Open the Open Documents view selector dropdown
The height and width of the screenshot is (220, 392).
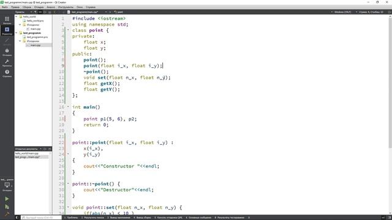(28, 149)
